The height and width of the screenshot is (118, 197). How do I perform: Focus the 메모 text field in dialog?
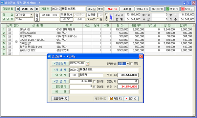pos(104,92)
